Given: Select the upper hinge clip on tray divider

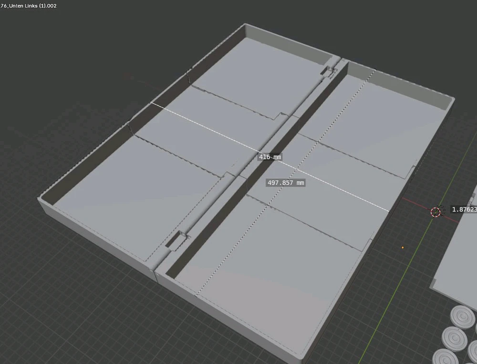Looking at the screenshot, I should coord(329,71).
